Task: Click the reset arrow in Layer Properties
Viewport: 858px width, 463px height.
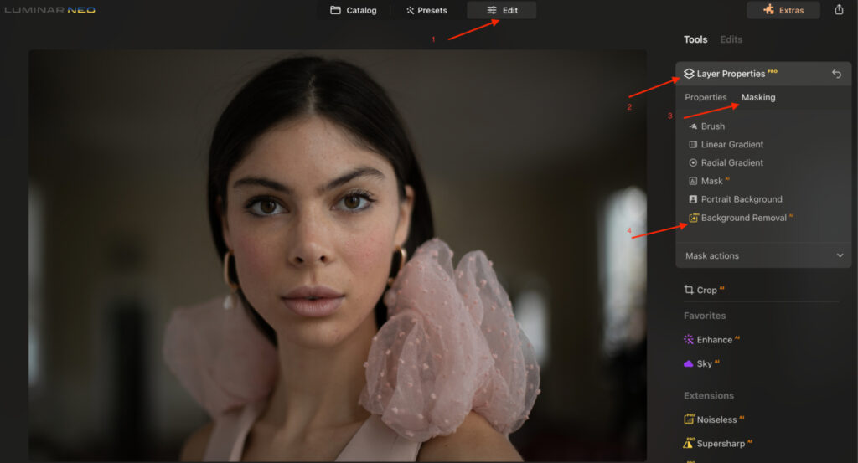Action: pyautogui.click(x=836, y=74)
